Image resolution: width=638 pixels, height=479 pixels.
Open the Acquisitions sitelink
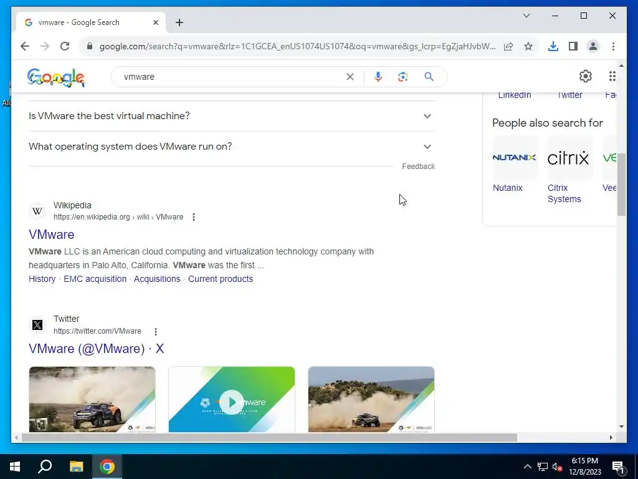coord(156,279)
